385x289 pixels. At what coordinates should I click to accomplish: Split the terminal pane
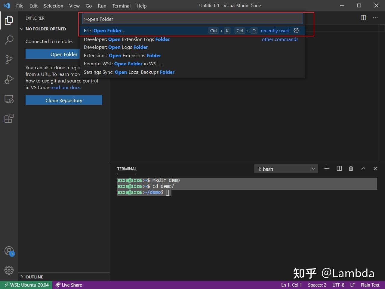pos(339,169)
